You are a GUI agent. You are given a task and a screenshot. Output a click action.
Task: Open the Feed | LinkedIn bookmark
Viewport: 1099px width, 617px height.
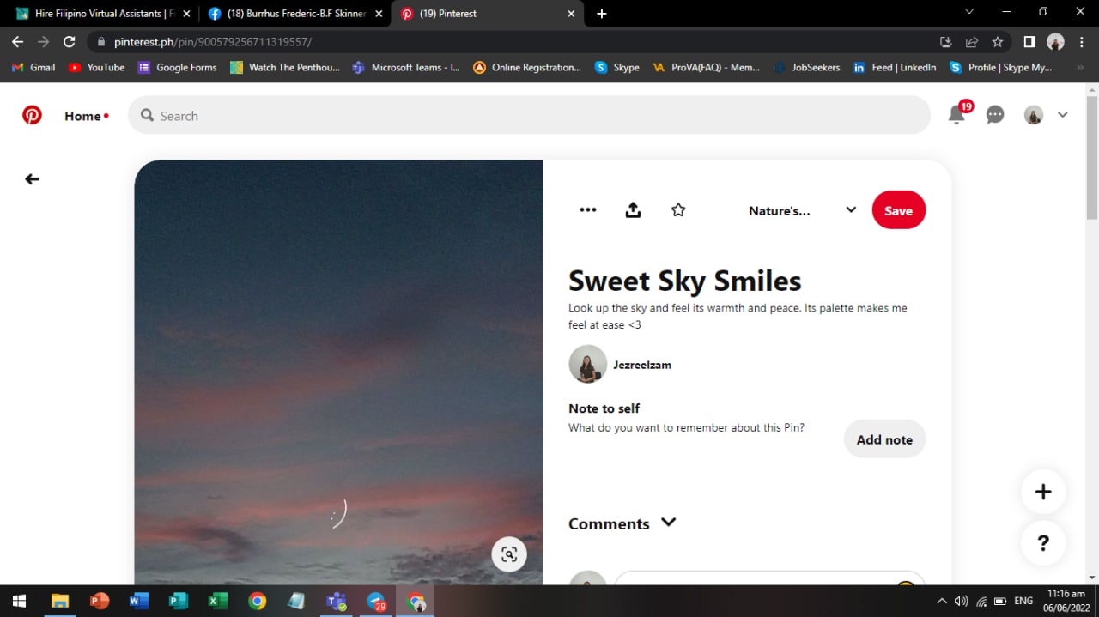[895, 67]
